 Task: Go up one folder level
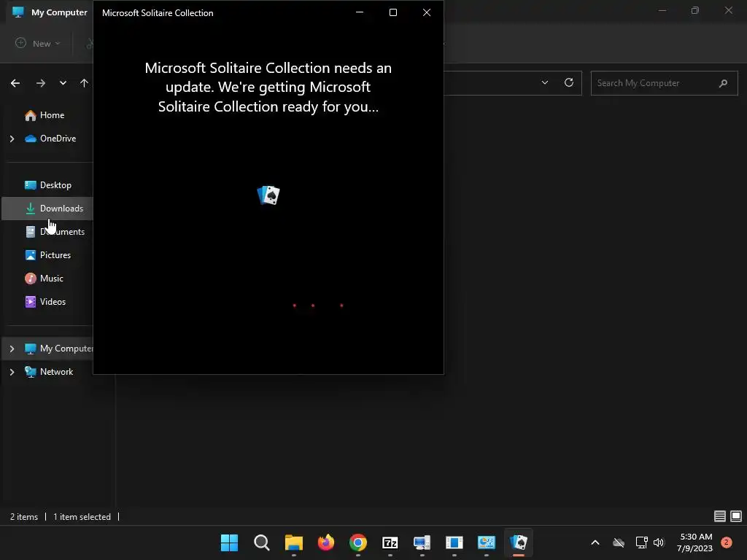click(85, 83)
